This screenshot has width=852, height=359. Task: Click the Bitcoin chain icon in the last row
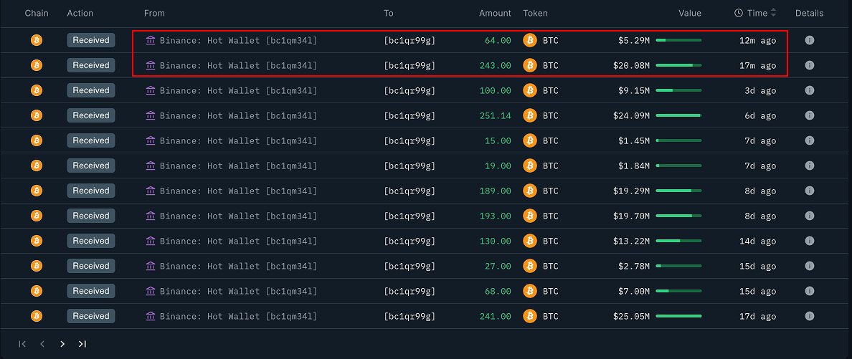36,316
